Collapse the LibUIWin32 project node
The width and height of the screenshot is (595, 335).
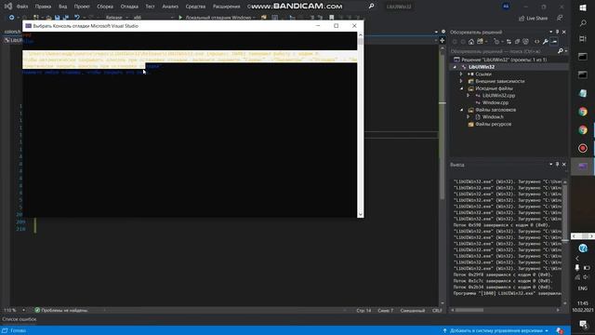(x=455, y=67)
